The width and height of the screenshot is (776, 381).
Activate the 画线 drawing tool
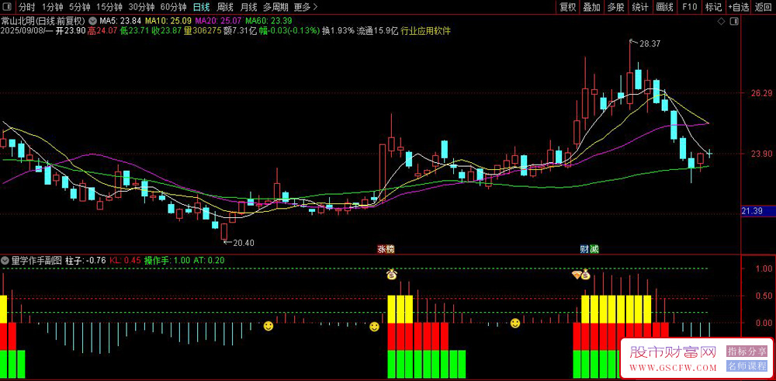[x=664, y=7]
